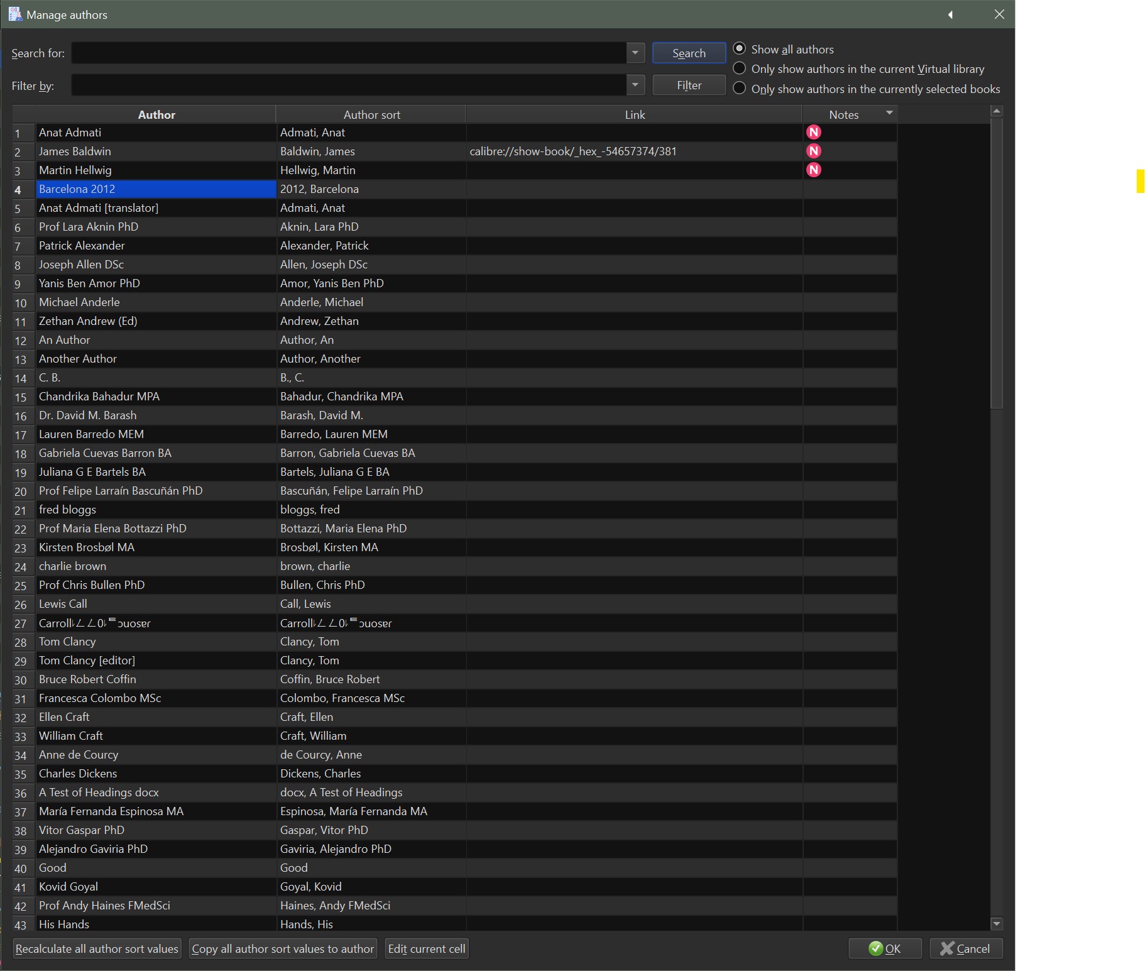Select author His Hands
Viewport: 1145px width, 971px height.
pos(156,924)
